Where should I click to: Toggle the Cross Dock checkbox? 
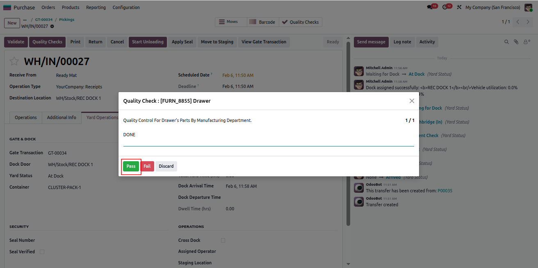223,240
